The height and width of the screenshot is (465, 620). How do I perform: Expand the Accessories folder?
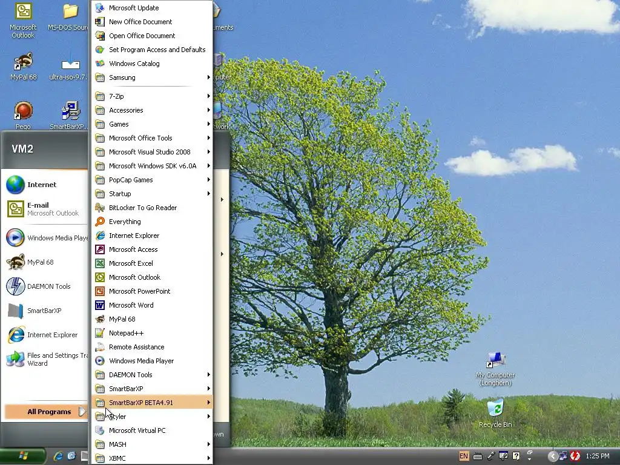click(x=152, y=110)
